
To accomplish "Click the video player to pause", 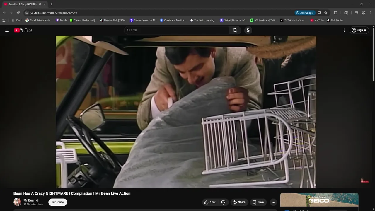I will [x=186, y=112].
